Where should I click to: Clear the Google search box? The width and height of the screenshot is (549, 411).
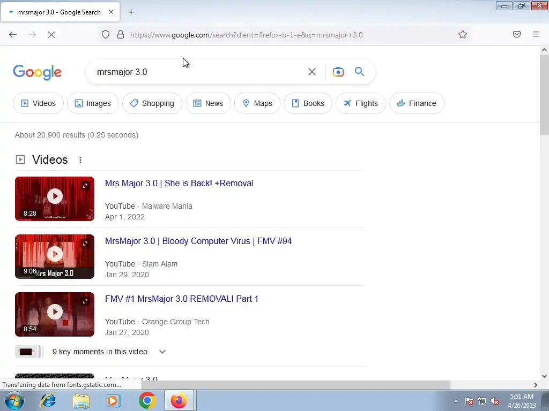[311, 72]
